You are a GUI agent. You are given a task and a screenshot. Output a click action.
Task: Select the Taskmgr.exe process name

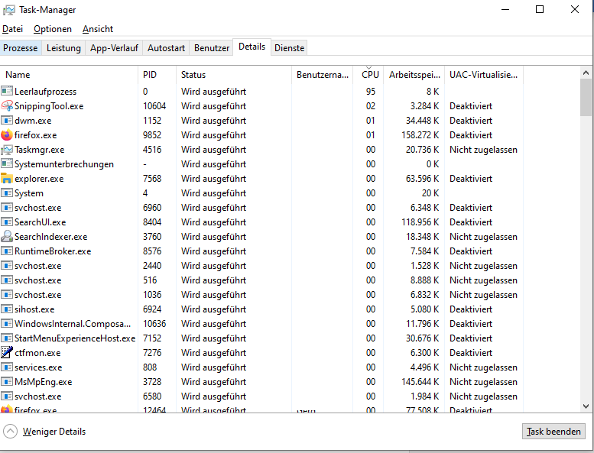pos(40,150)
